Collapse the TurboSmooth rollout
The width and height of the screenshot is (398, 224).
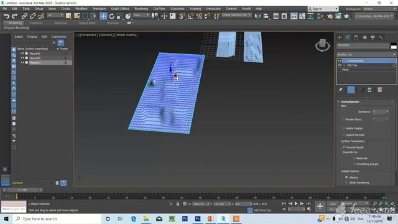pyautogui.click(x=339, y=101)
